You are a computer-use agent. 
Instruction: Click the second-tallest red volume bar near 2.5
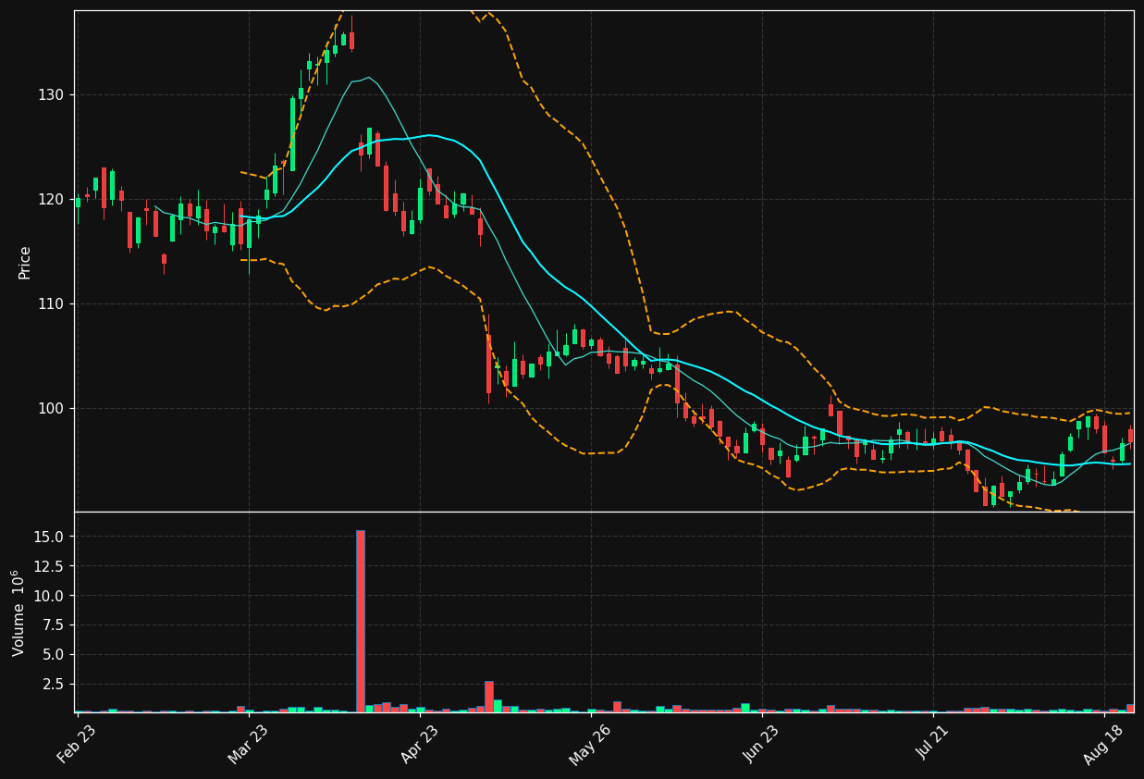[x=489, y=697]
